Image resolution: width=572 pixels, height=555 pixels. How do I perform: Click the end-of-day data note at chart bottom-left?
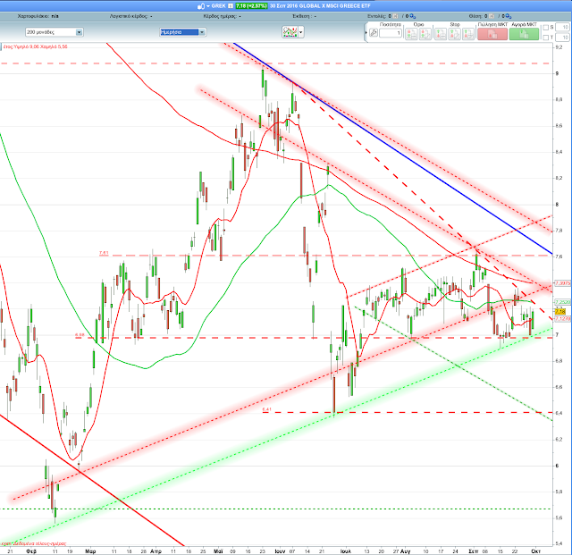click(34, 543)
